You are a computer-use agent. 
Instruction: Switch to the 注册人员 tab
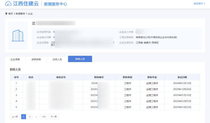coord(57,59)
